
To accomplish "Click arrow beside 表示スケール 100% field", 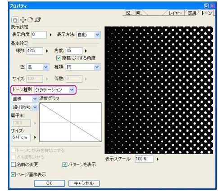I will [158, 159].
